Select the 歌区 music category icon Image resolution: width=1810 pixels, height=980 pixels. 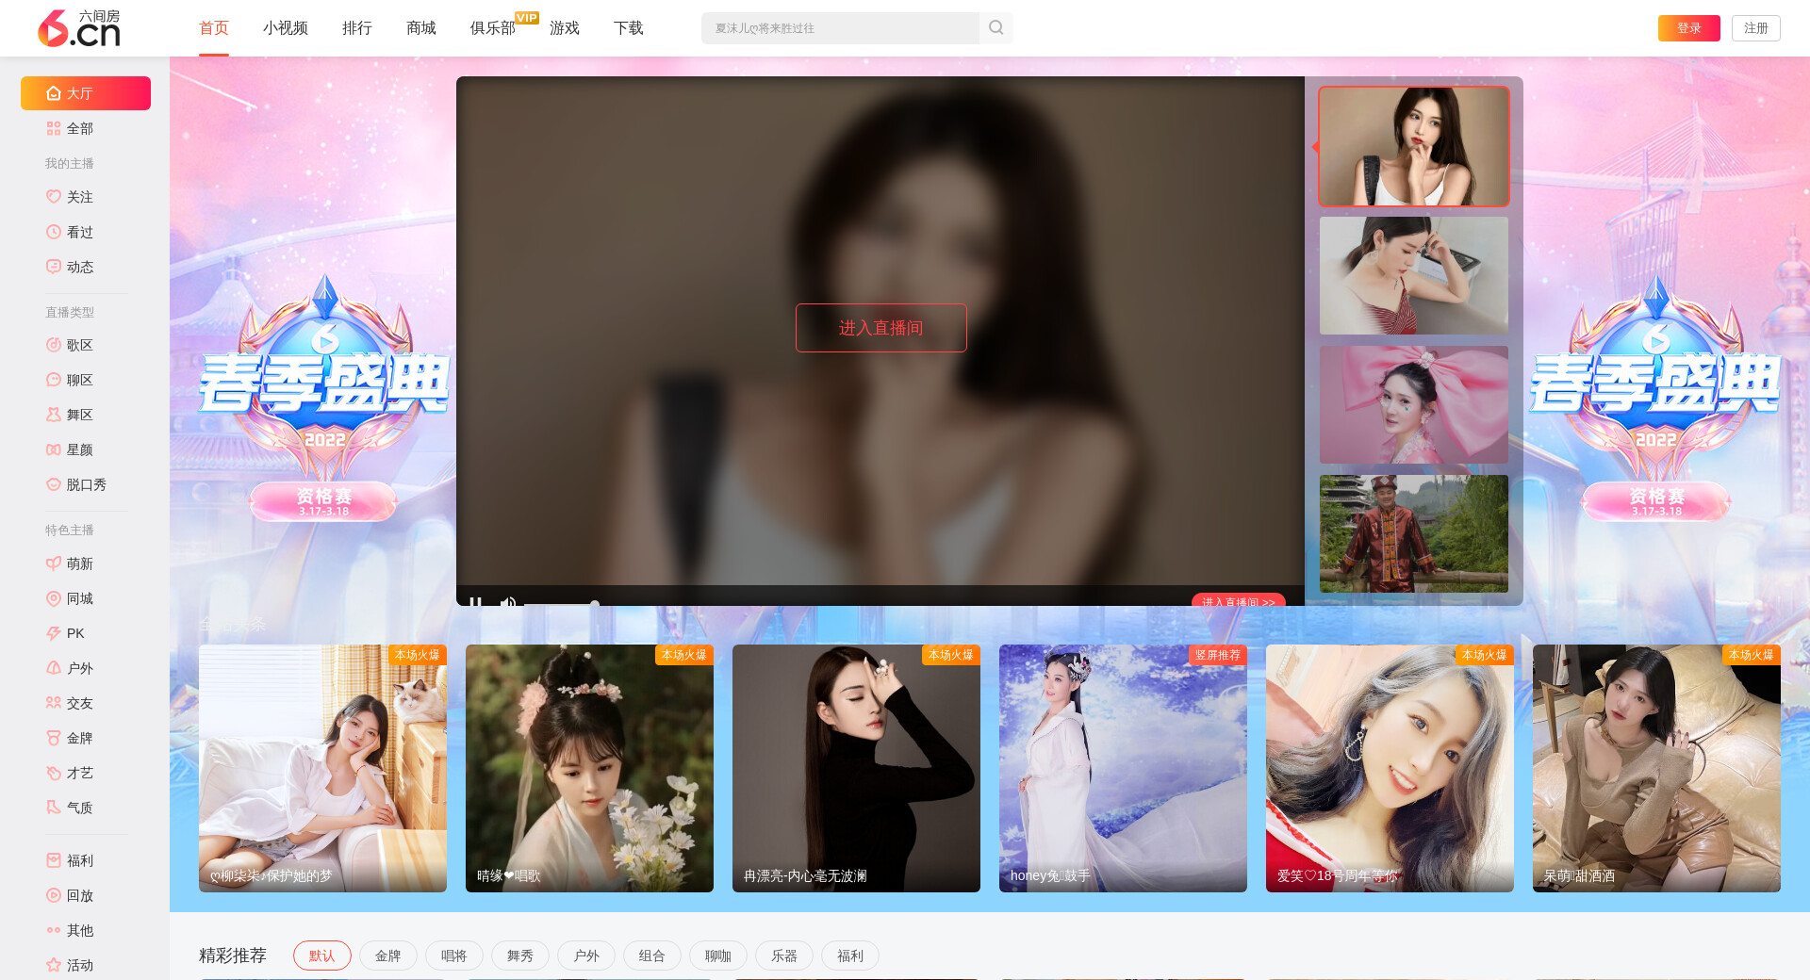click(54, 345)
